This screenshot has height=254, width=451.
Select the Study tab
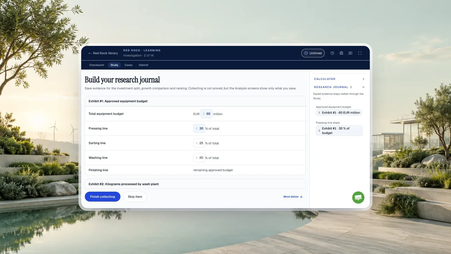pyautogui.click(x=114, y=65)
